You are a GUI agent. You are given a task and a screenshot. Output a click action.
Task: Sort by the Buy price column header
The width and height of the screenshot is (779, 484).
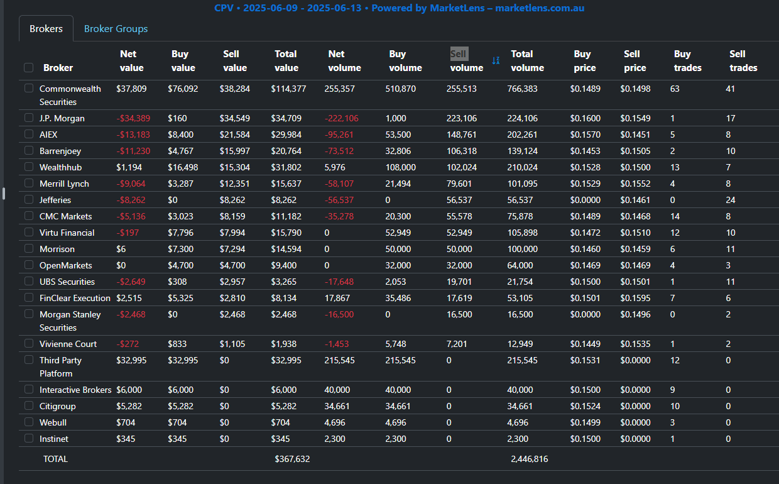pos(584,61)
